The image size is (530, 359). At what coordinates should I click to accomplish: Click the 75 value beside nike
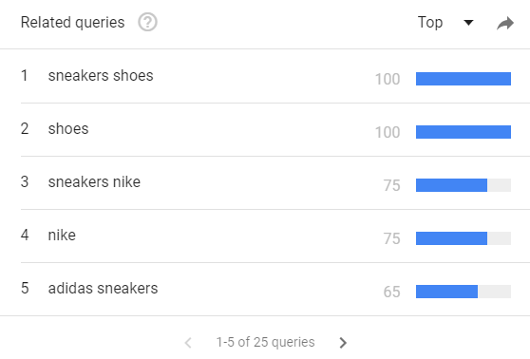point(391,238)
